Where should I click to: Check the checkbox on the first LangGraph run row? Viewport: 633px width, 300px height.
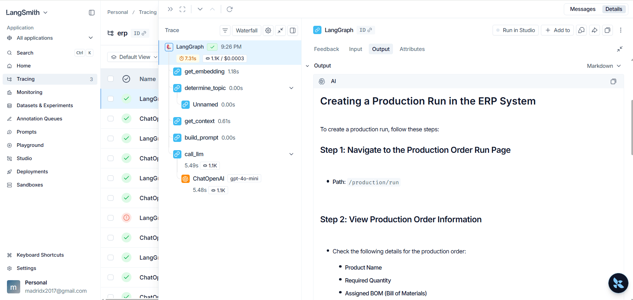110,99
